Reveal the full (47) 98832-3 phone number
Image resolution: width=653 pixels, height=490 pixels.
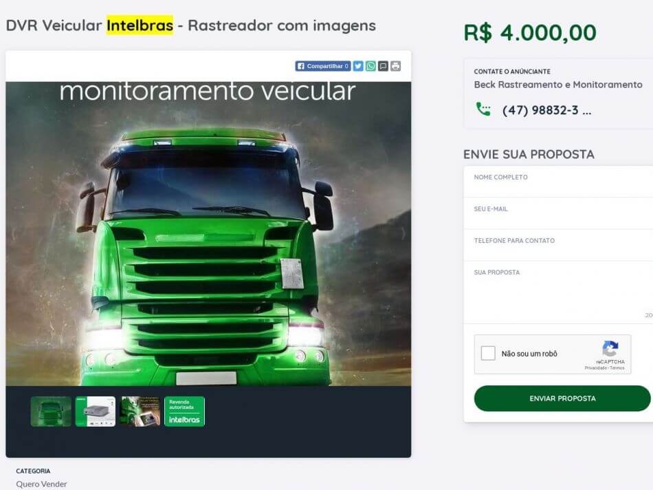click(547, 110)
